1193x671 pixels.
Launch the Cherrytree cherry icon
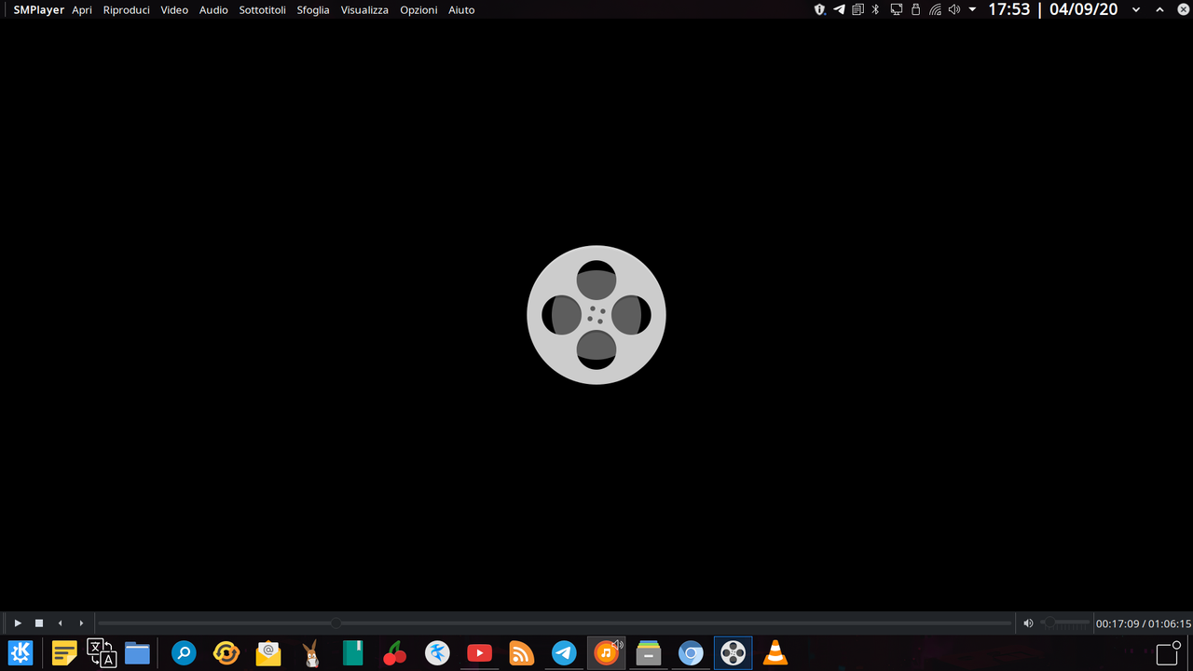tap(395, 653)
